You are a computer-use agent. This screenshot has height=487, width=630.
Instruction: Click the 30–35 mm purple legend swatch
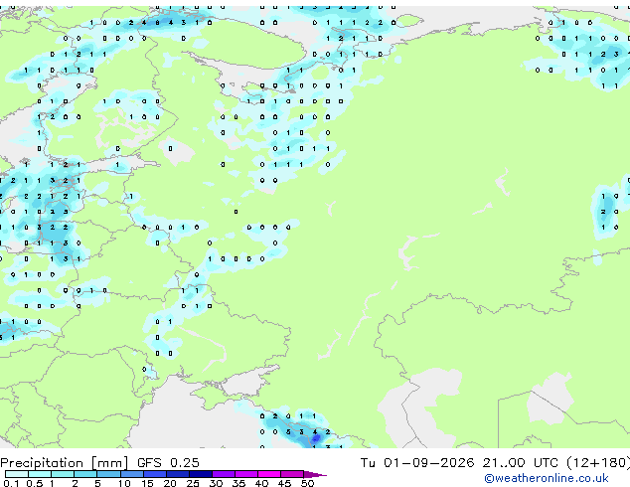pyautogui.click(x=224, y=474)
